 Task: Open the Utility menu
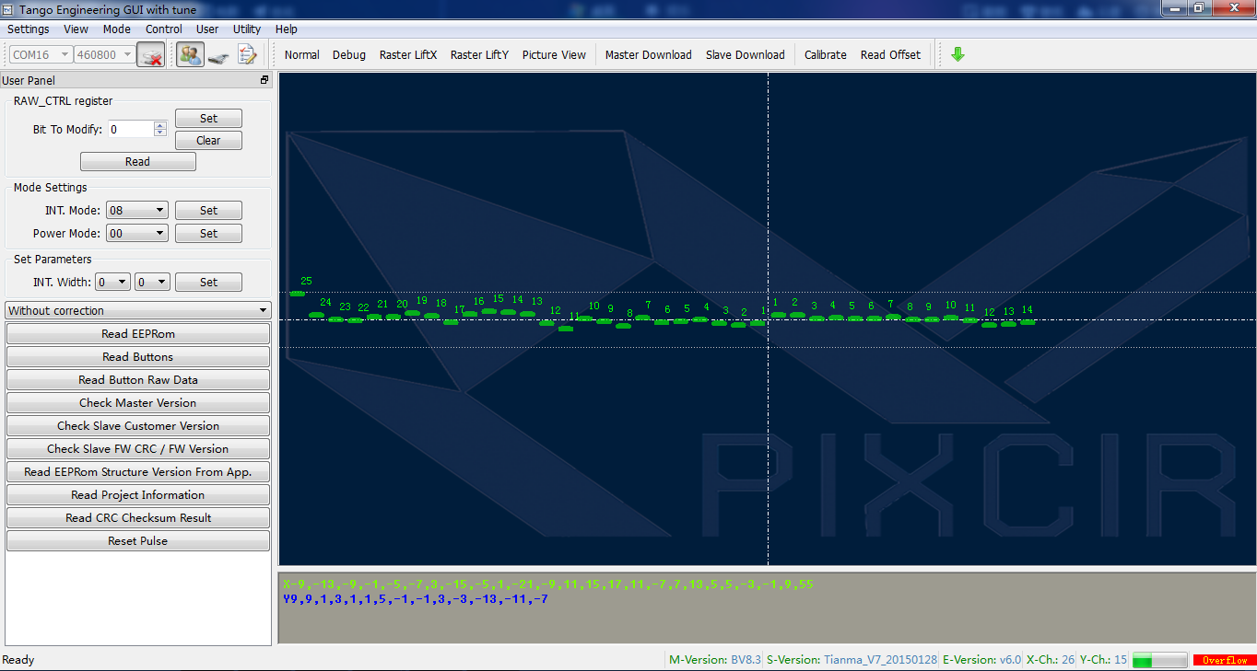tap(246, 29)
